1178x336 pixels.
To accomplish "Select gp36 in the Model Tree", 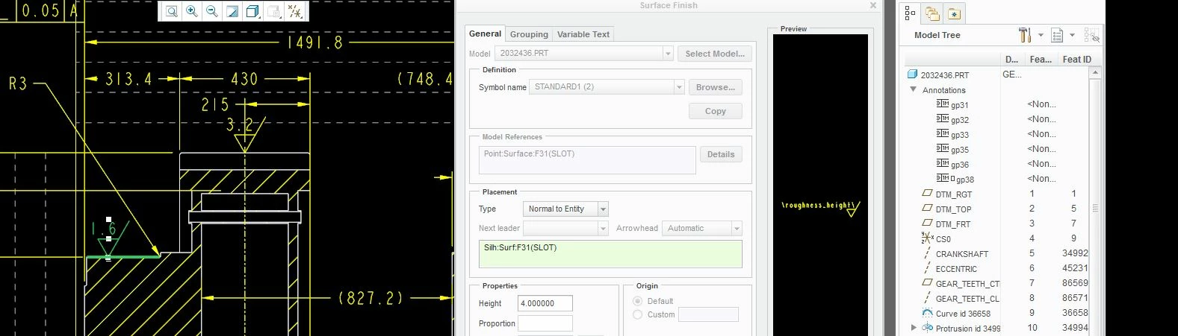I will coord(960,164).
